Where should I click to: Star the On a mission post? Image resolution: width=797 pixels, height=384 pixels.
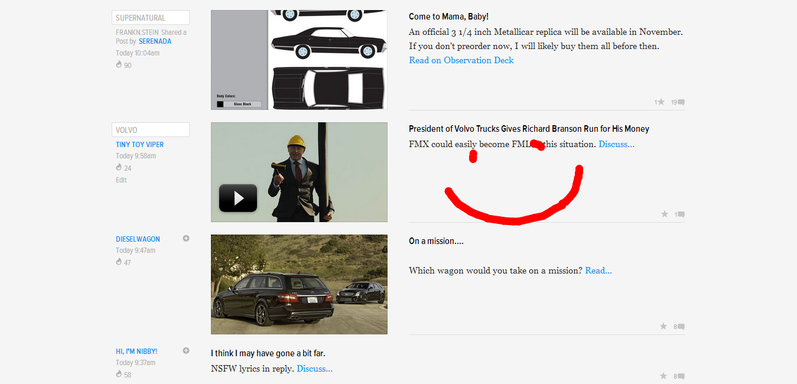(x=663, y=327)
